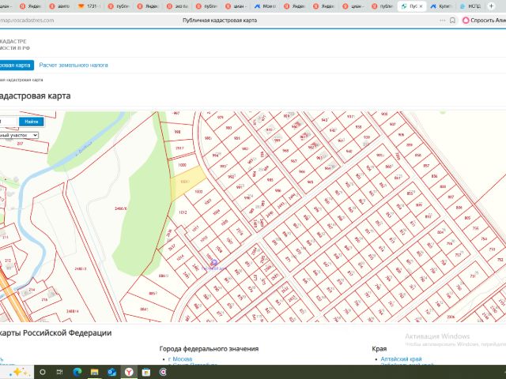Select parcel '212' on the map

[8, 261]
